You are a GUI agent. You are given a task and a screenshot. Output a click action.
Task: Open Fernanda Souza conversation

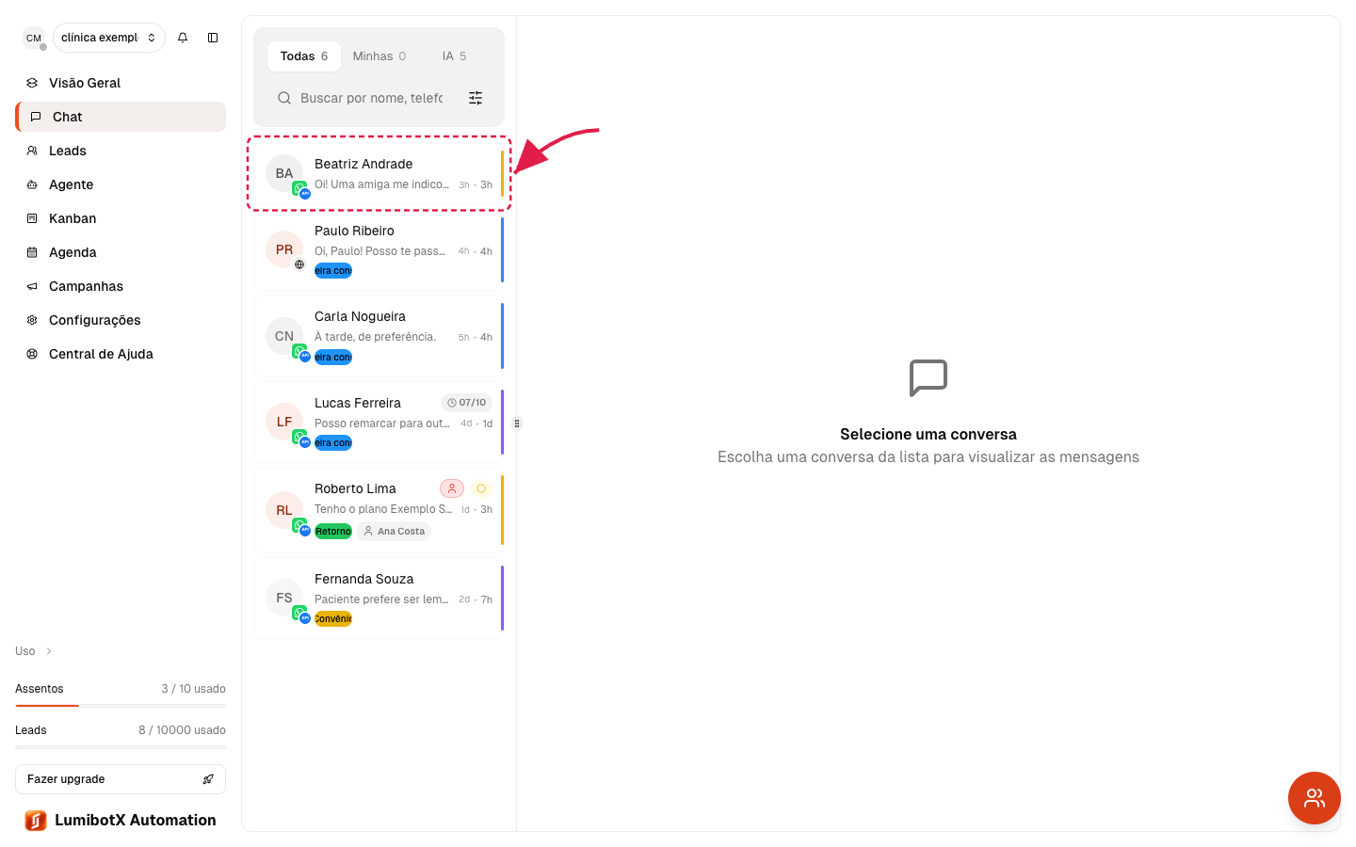[379, 598]
